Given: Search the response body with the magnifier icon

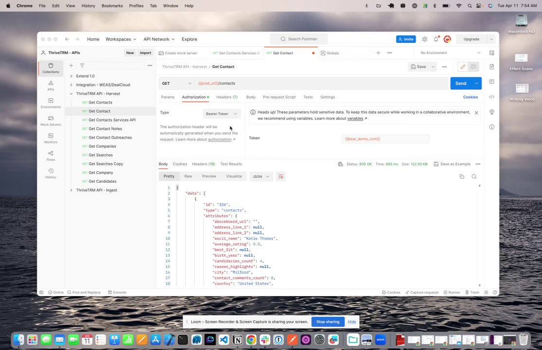Looking at the screenshot, I should click(x=474, y=176).
